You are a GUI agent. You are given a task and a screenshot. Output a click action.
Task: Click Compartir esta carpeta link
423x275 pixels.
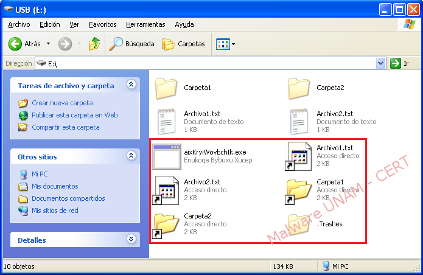pos(66,127)
